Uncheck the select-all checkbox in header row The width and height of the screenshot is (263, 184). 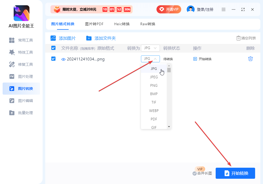click(x=53, y=48)
